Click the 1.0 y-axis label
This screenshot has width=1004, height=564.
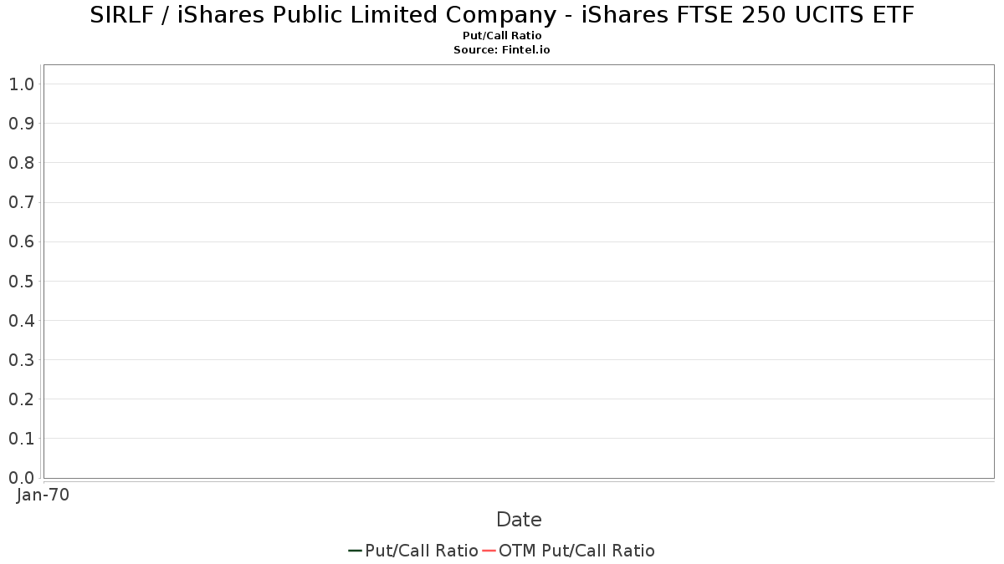coord(21,84)
